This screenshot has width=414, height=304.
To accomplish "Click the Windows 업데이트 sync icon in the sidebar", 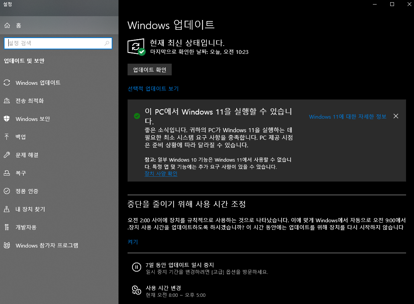I will click(7, 82).
